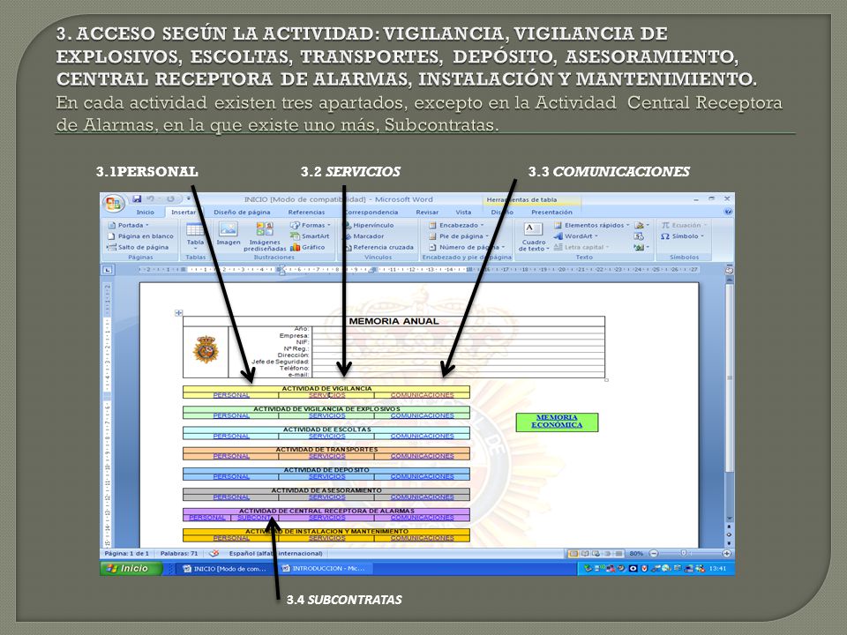Open the Correspondencia ribbon tab
The width and height of the screenshot is (847, 635).
pyautogui.click(x=371, y=213)
